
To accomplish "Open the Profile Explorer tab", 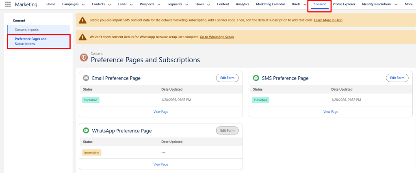I will 344,4.
